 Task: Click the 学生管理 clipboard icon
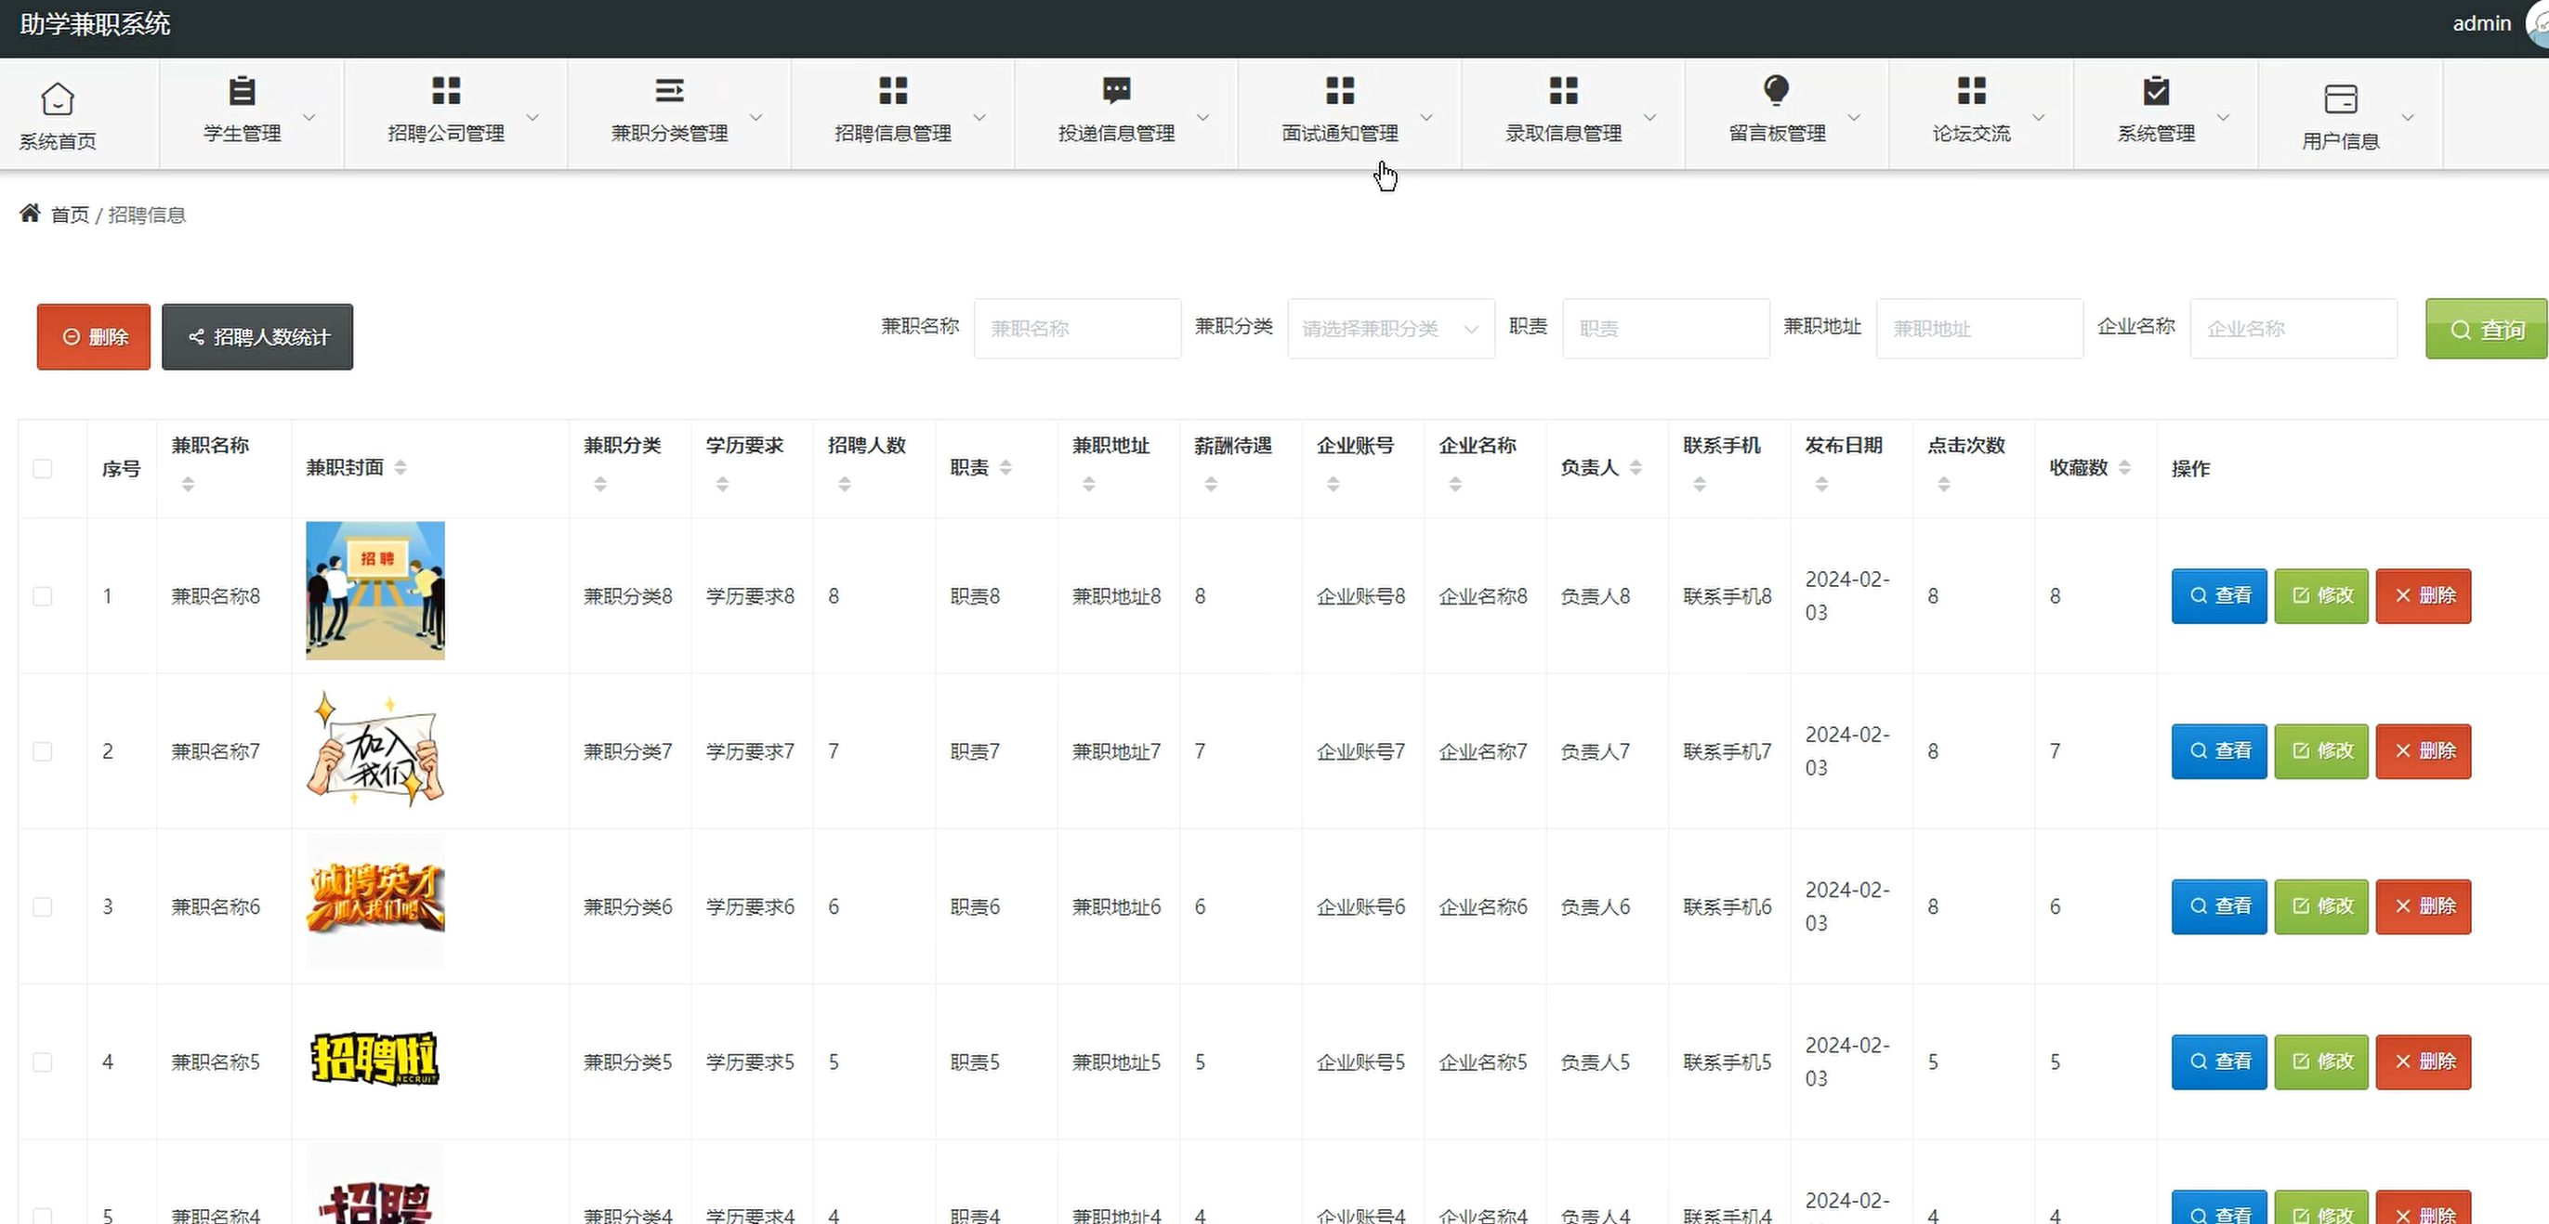[x=243, y=91]
